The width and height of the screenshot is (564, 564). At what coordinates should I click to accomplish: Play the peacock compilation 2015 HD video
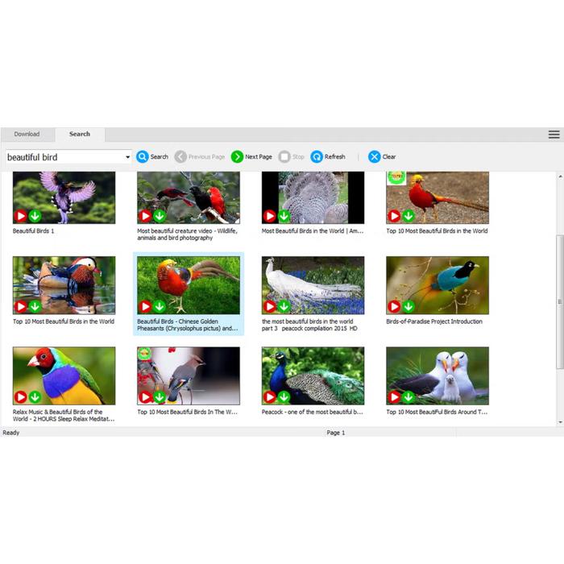point(270,307)
